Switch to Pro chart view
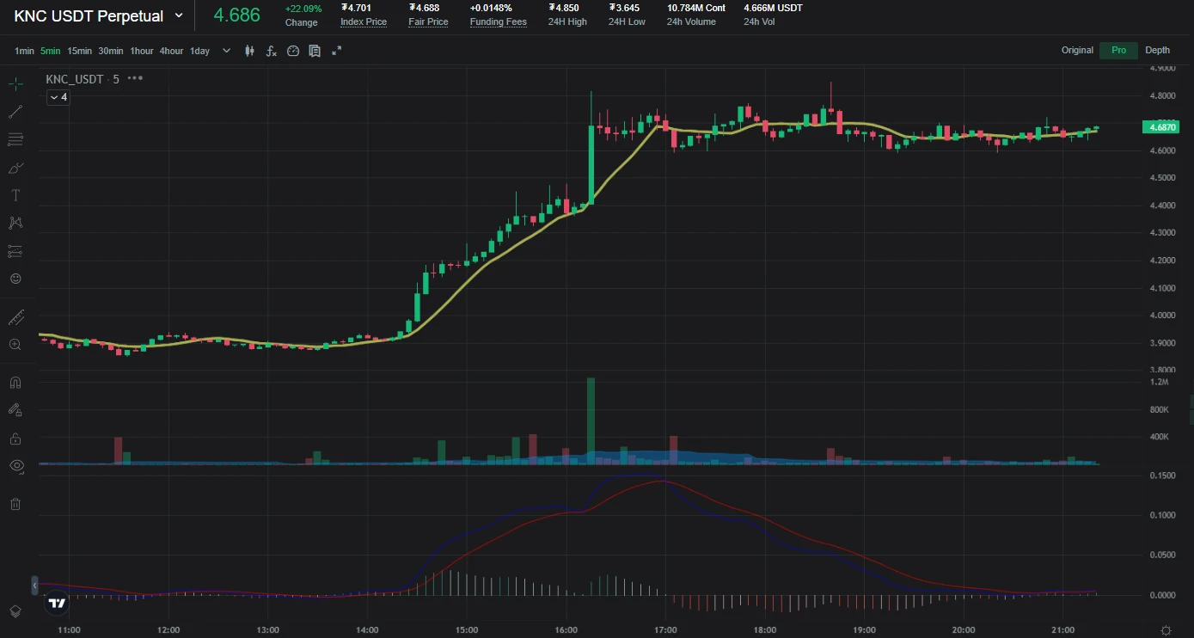This screenshot has height=638, width=1194. tap(1118, 50)
